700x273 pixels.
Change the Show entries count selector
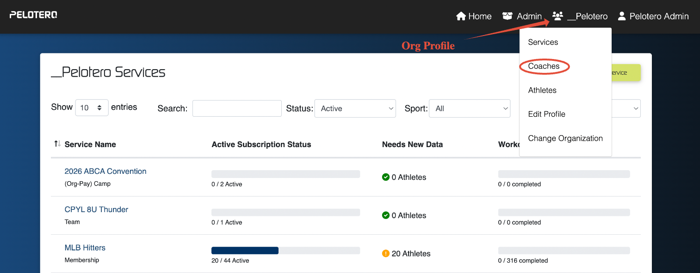(92, 107)
